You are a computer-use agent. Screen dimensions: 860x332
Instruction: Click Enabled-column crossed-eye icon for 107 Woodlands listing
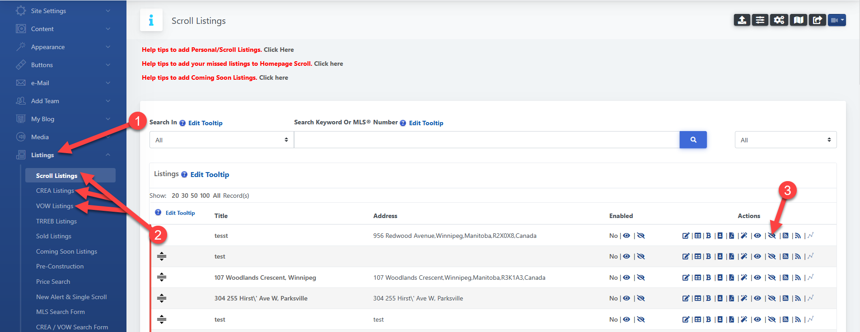[641, 277]
